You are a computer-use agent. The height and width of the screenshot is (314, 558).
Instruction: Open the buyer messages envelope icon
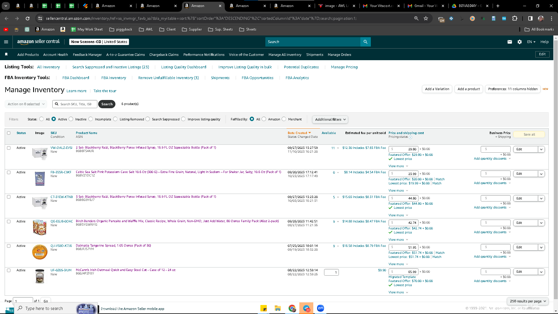510,42
